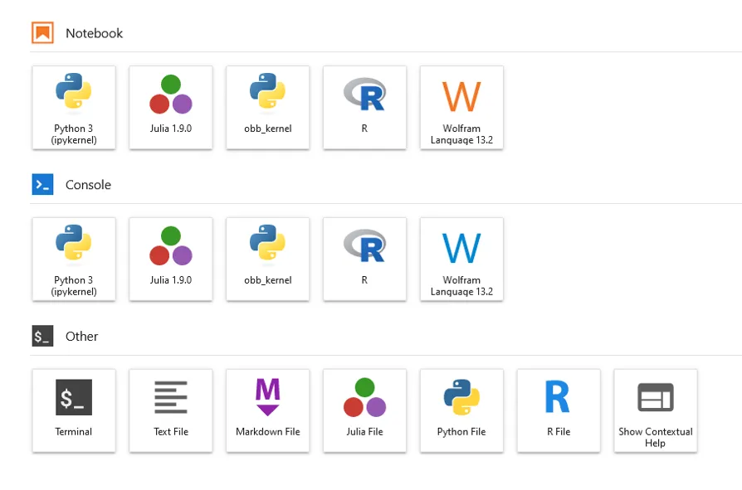Create a new Julia File
Viewport: 742px width, 490px height.
click(365, 411)
